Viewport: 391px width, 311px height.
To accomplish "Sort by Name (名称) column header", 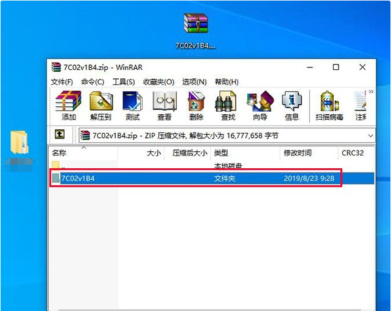I will pyautogui.click(x=83, y=152).
